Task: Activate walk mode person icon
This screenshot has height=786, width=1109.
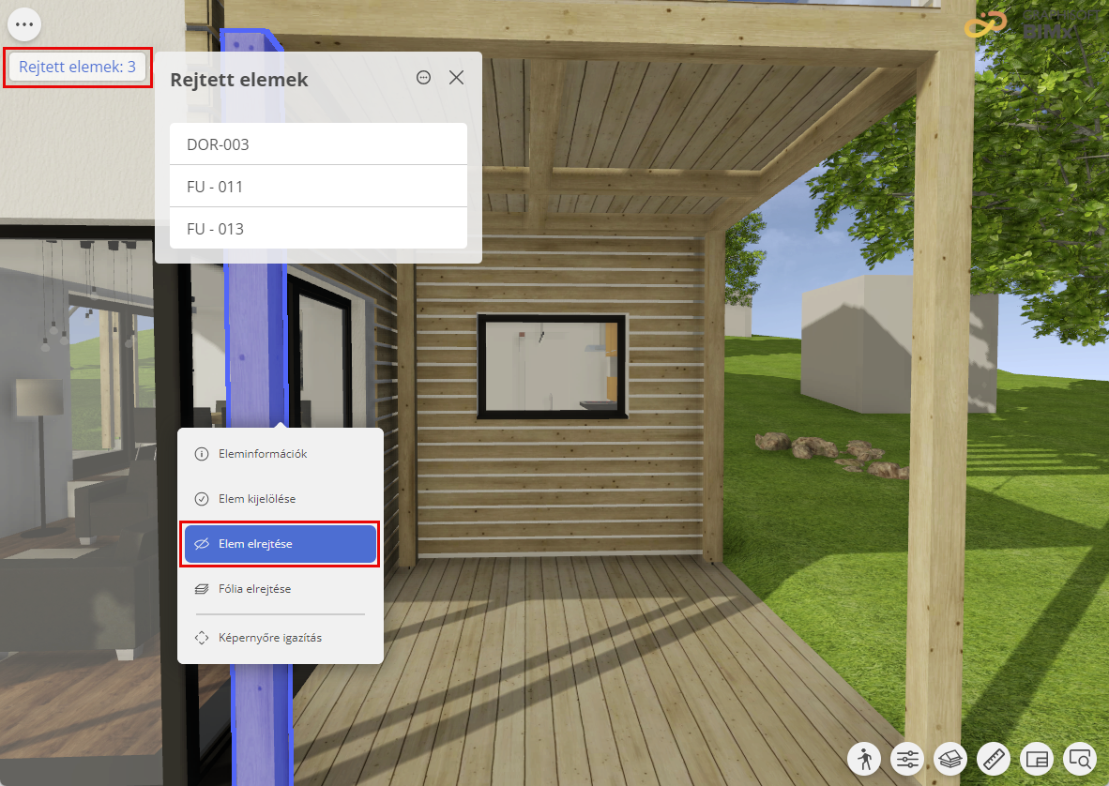Action: pyautogui.click(x=864, y=759)
